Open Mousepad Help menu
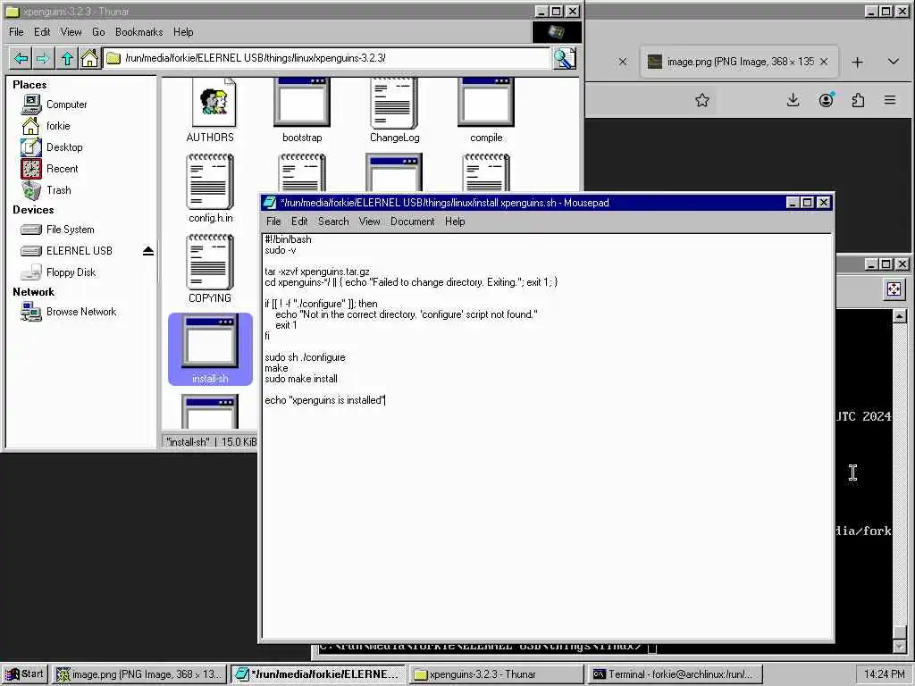 coord(455,222)
